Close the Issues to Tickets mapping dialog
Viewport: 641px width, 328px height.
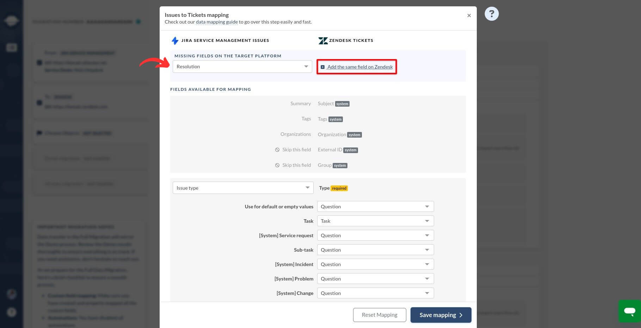point(469,15)
